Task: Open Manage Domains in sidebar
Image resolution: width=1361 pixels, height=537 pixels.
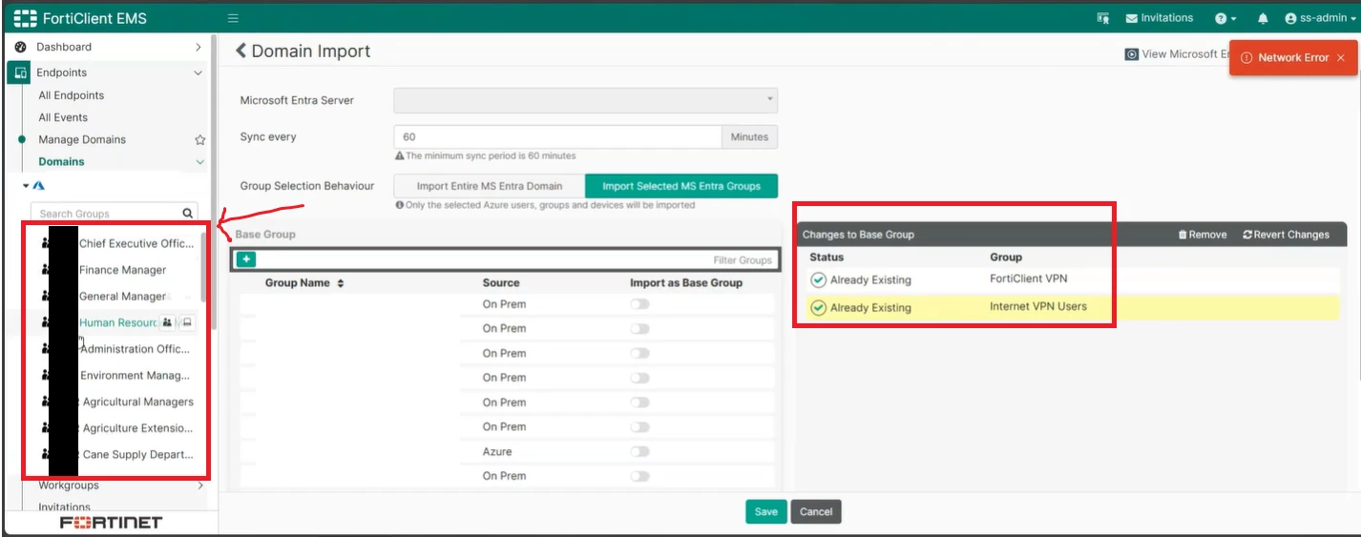Action: 82,139
